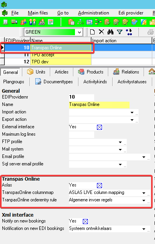
Task: Open the Administration menu
Action: point(93,13)
